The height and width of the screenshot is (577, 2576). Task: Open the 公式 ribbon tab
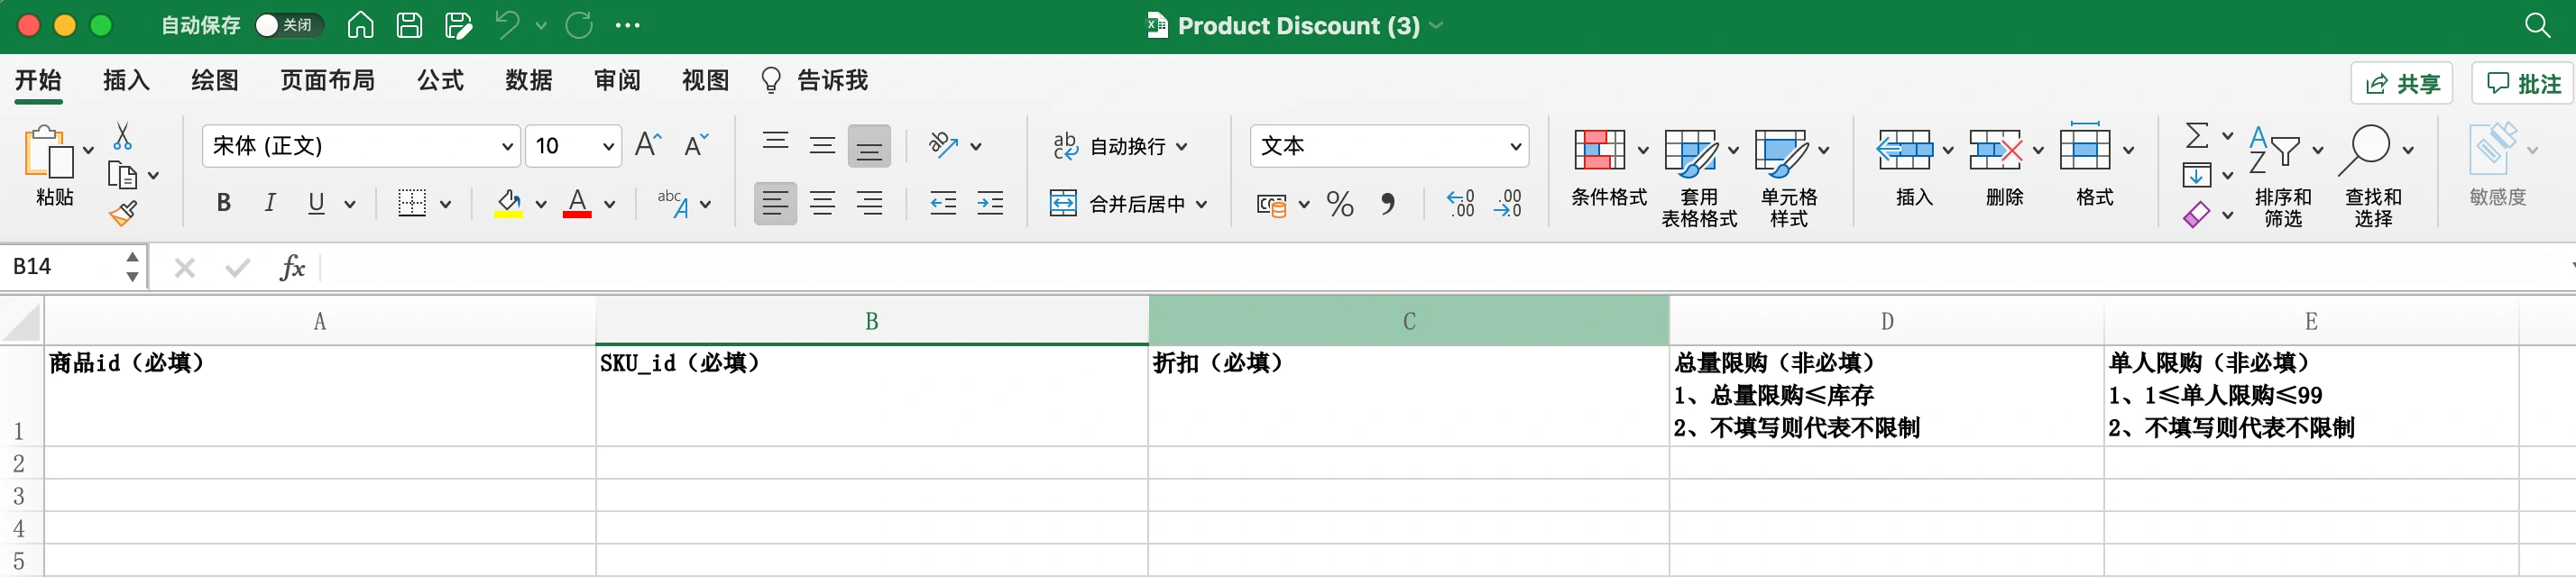(x=440, y=81)
